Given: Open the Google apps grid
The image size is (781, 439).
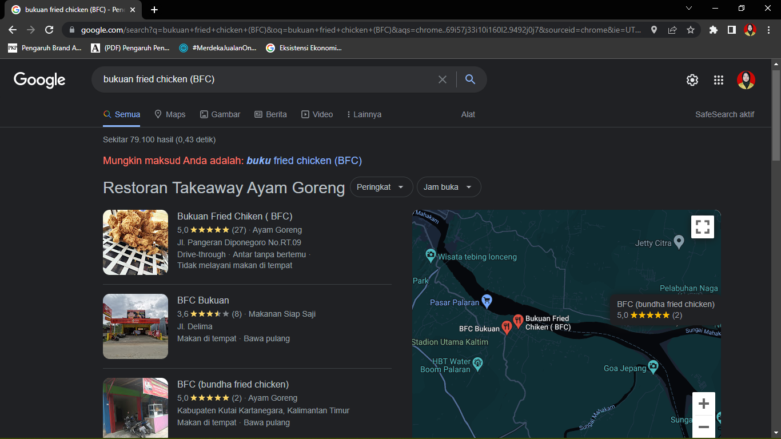Looking at the screenshot, I should pos(719,80).
